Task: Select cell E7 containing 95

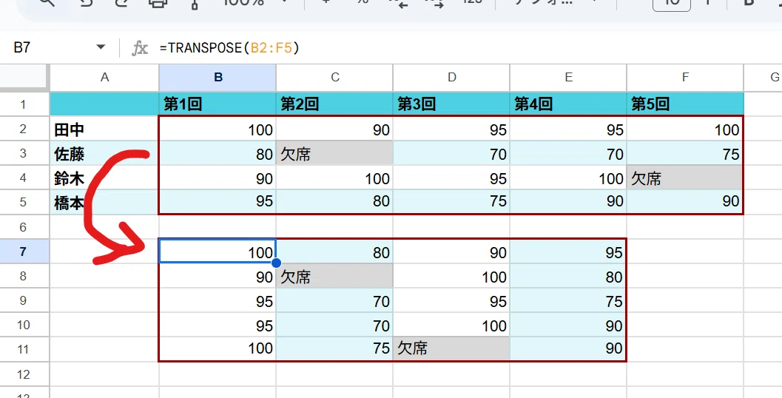Action: (x=568, y=252)
